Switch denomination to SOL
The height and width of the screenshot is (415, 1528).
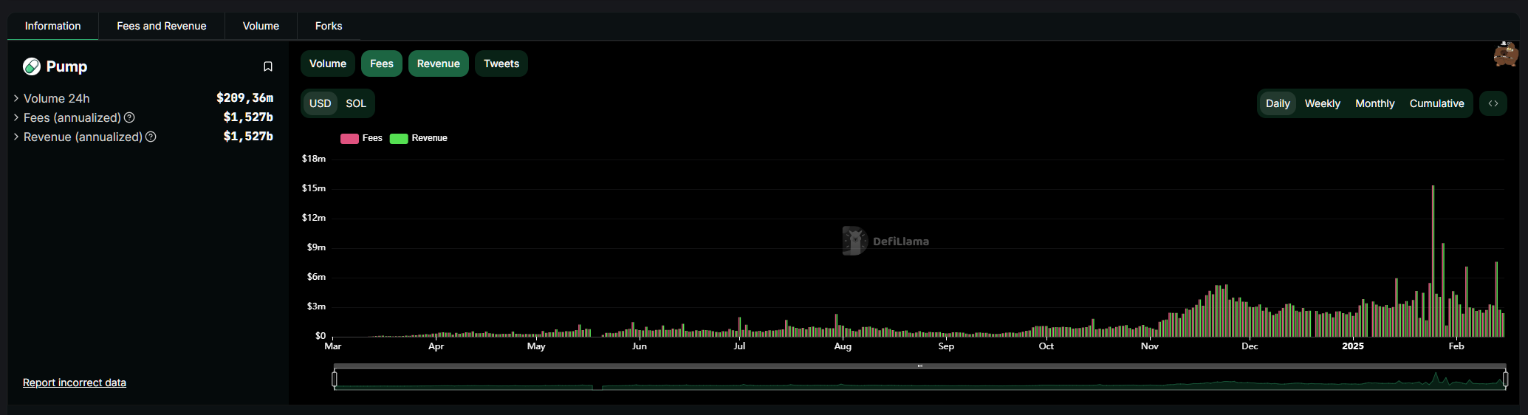(356, 103)
